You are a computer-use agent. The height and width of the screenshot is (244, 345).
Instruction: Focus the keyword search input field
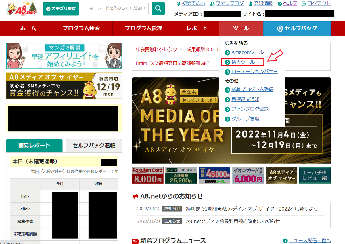(x=117, y=9)
